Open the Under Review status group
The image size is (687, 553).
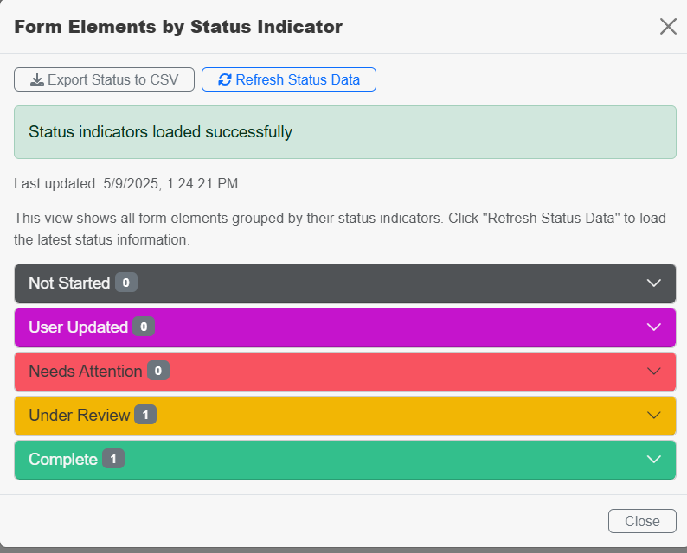[x=345, y=416]
